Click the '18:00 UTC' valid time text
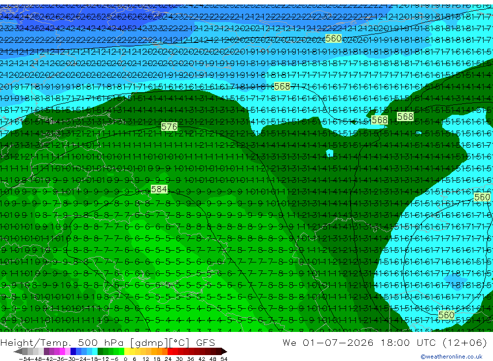Screen dimensions: 493x361 (408, 342)
